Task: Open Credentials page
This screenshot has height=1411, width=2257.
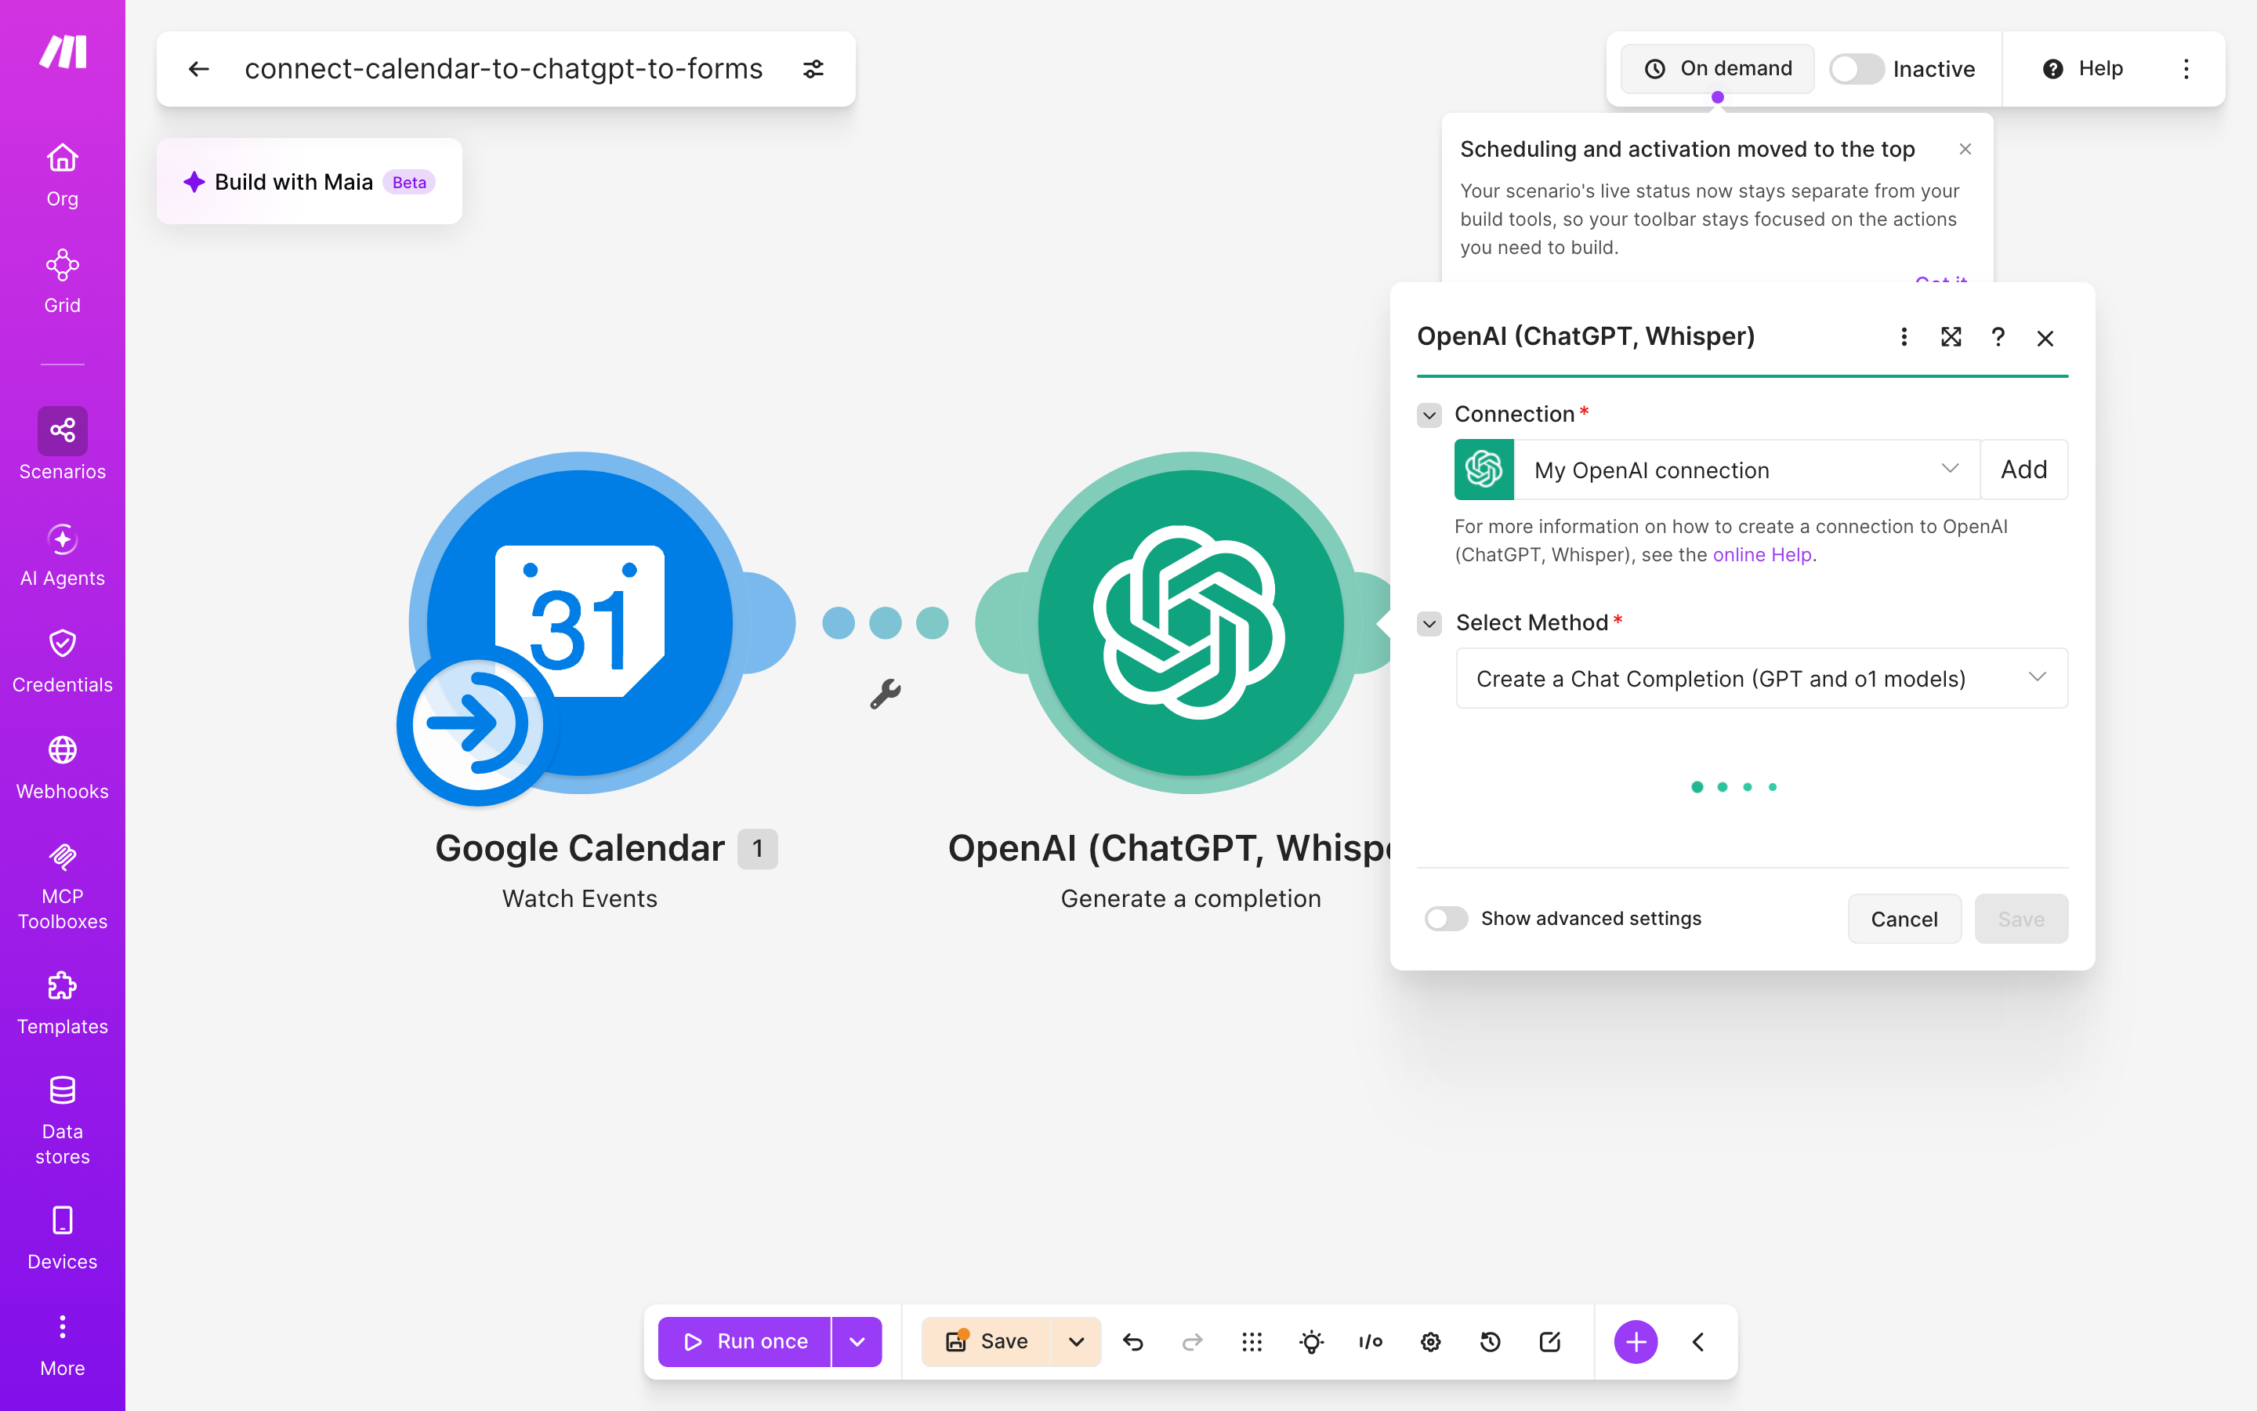Action: [63, 661]
